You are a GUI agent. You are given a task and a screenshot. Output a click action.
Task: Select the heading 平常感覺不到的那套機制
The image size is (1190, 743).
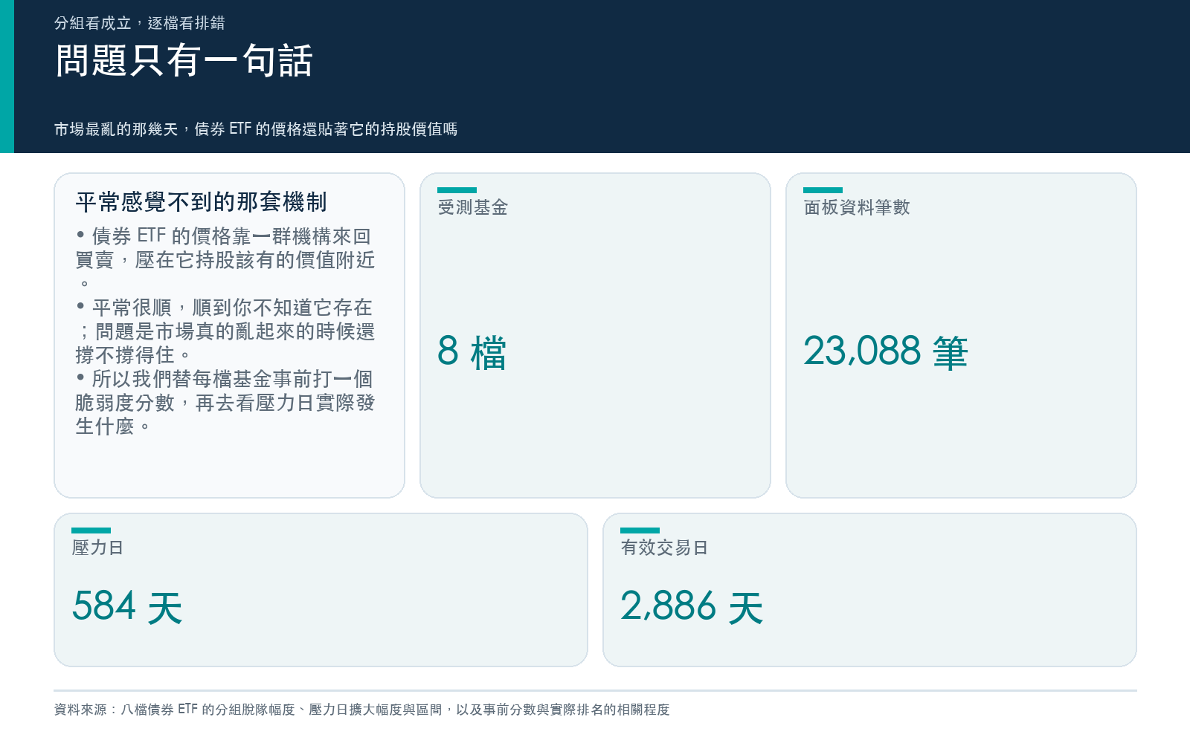(202, 202)
